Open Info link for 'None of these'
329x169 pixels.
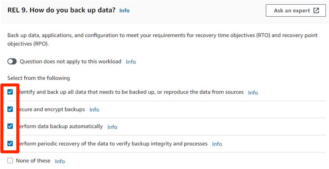[x=60, y=161]
